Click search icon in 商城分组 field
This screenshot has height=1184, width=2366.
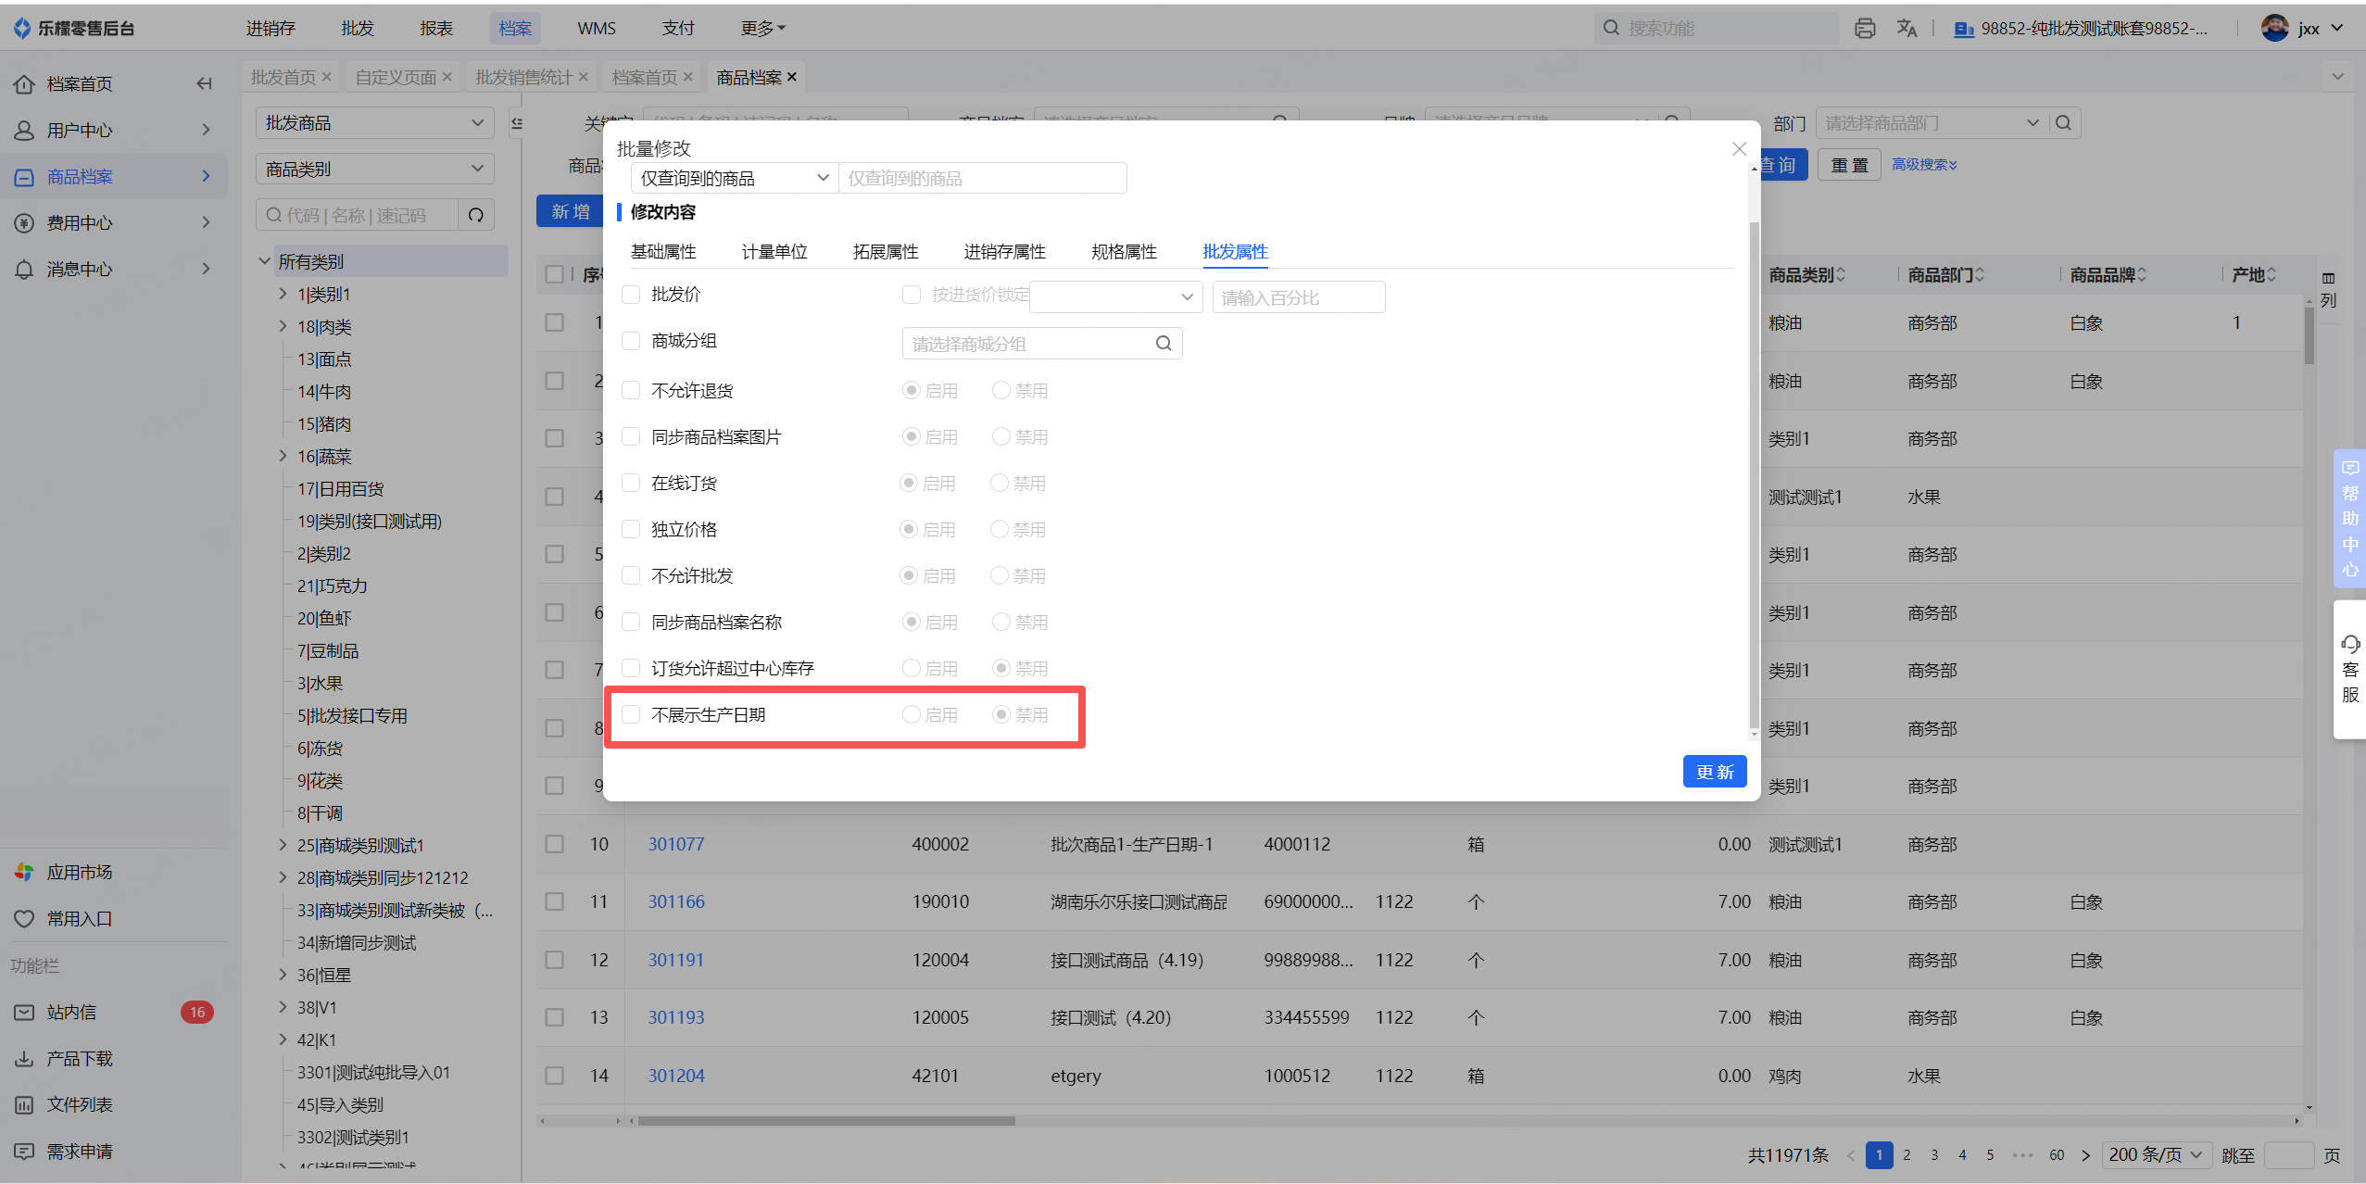pos(1164,344)
